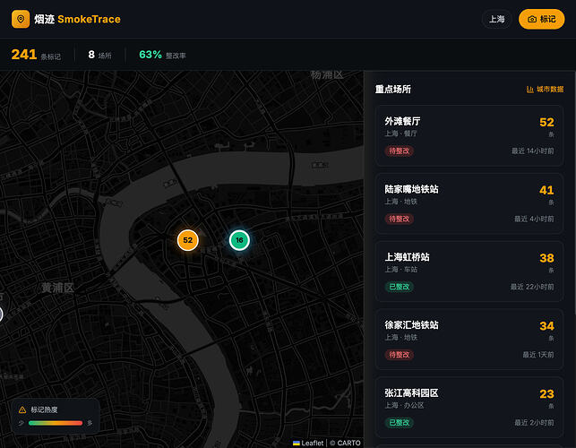
Task: Select the green 16 map marker
Action: 239,240
